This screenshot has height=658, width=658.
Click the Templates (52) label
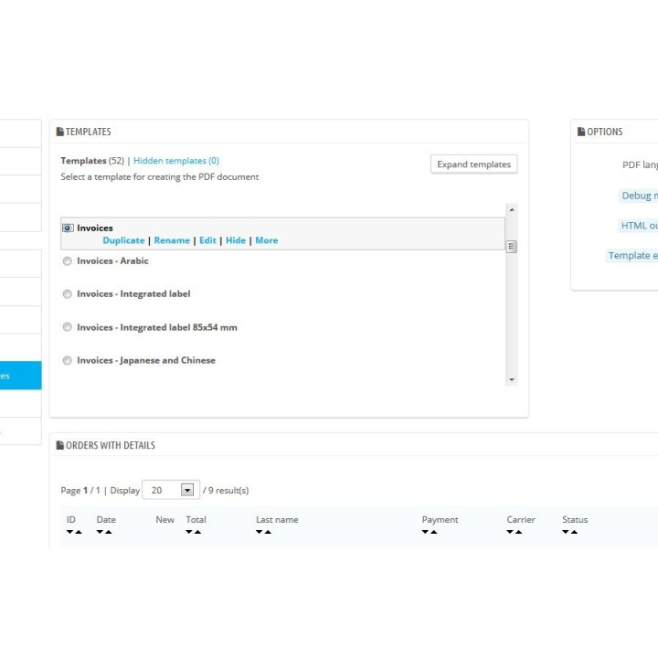[92, 161]
